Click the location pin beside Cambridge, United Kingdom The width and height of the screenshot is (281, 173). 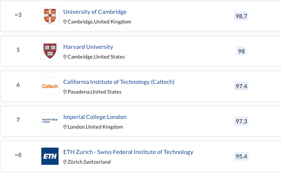tap(65, 22)
